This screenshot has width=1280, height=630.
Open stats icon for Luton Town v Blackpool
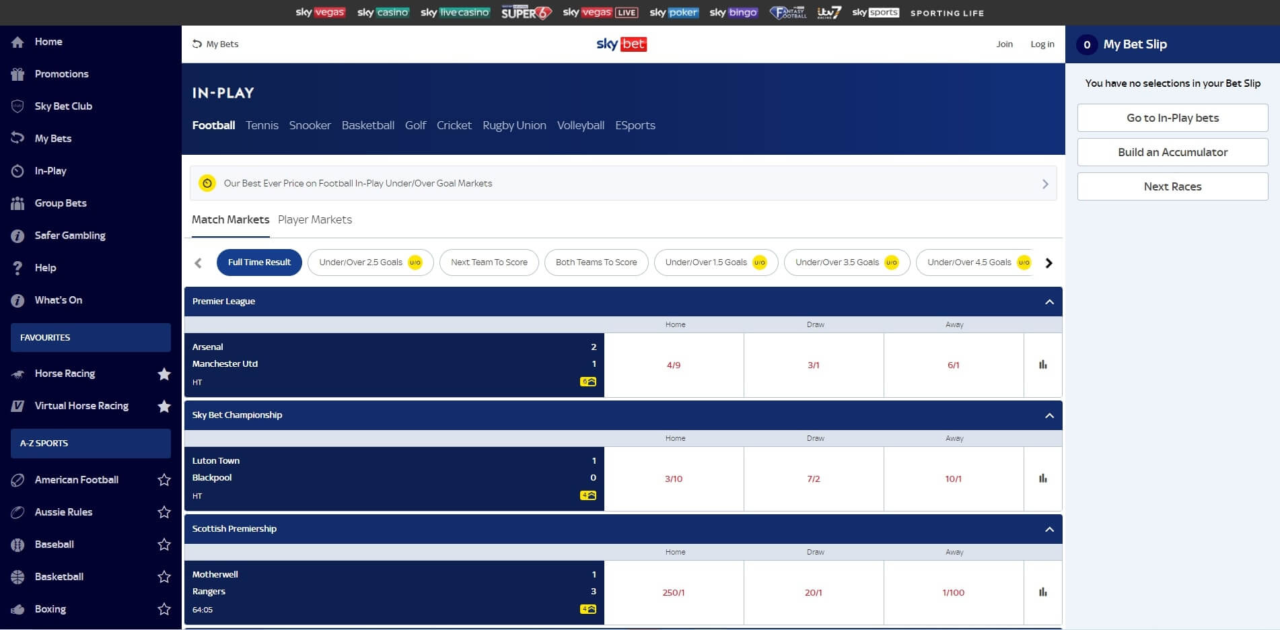pos(1042,479)
